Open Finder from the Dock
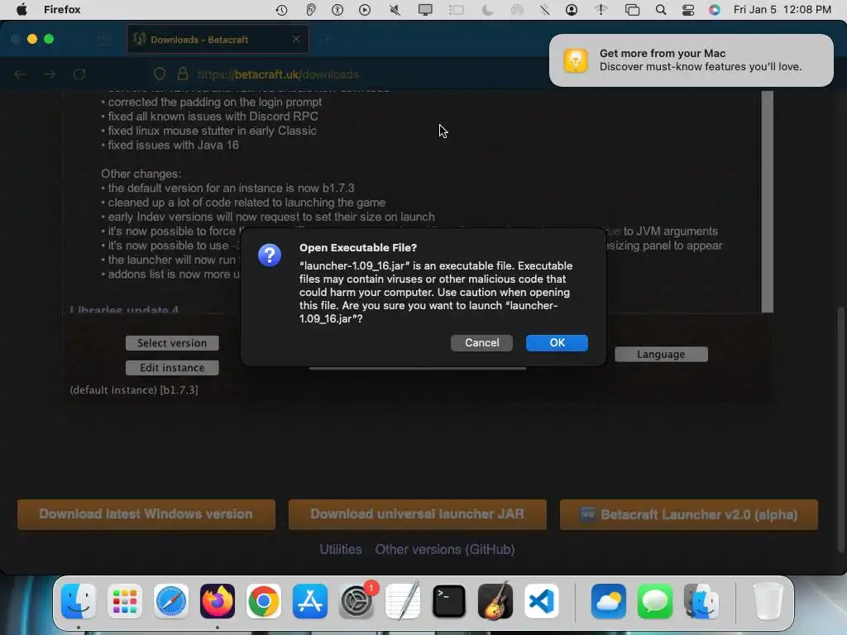Viewport: 847px width, 635px height. pyautogui.click(x=79, y=601)
